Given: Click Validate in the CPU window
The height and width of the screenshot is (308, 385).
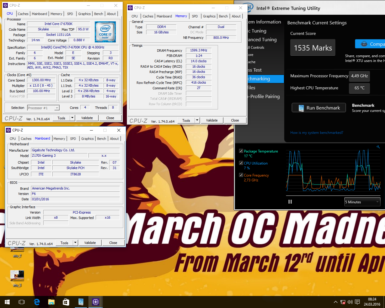Looking at the screenshot, I should [x=87, y=118].
